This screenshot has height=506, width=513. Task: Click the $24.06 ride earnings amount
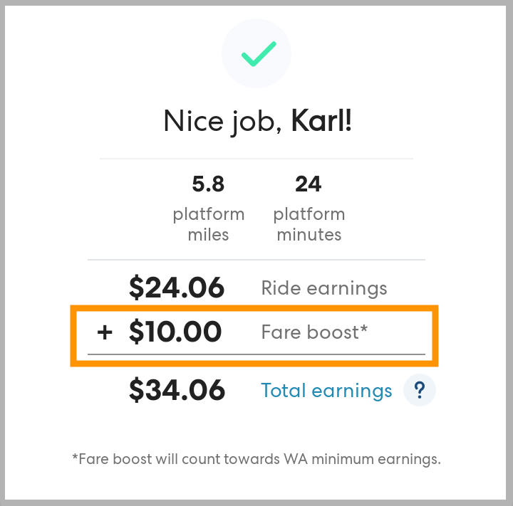tap(177, 288)
